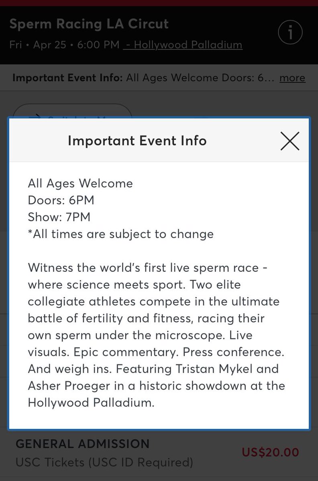Viewport: 318px width, 481px height.
Task: Tap the circled info icon in header
Action: tap(289, 34)
